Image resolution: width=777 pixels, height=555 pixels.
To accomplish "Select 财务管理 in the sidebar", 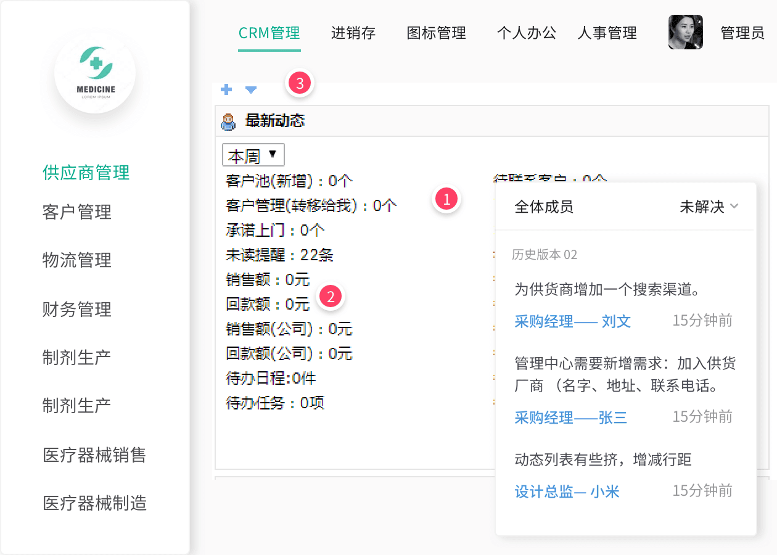I will 77,309.
